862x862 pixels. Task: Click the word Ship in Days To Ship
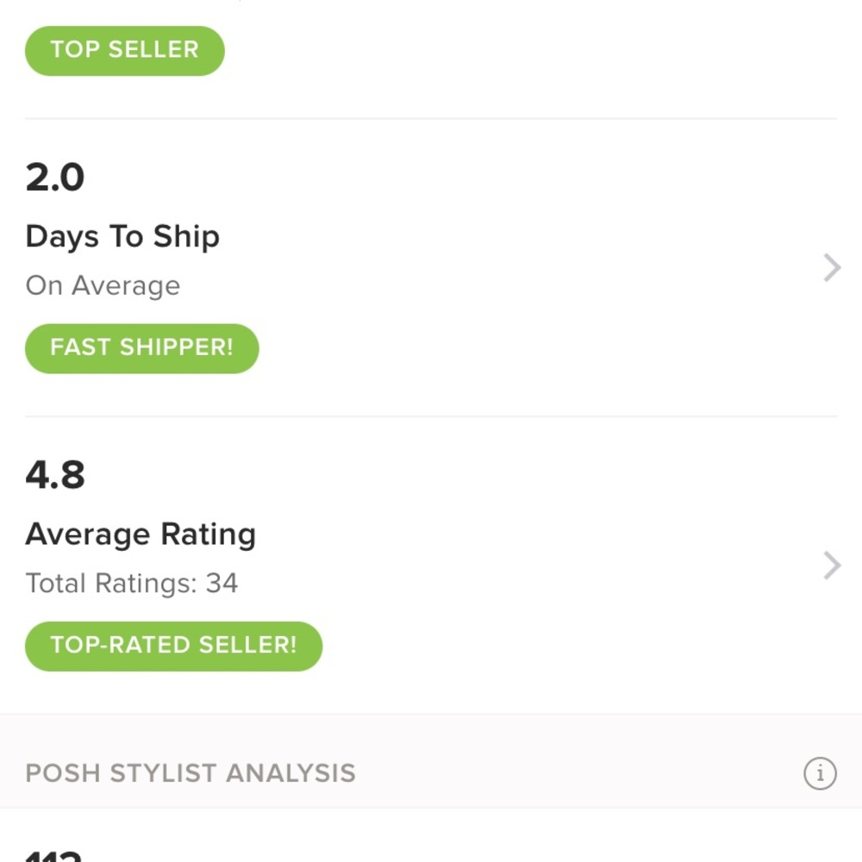coord(186,236)
